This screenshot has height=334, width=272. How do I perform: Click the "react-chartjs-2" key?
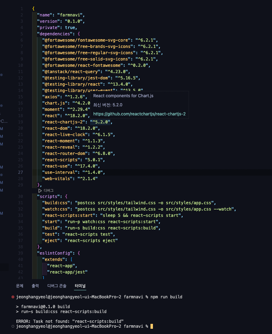coord(65,122)
